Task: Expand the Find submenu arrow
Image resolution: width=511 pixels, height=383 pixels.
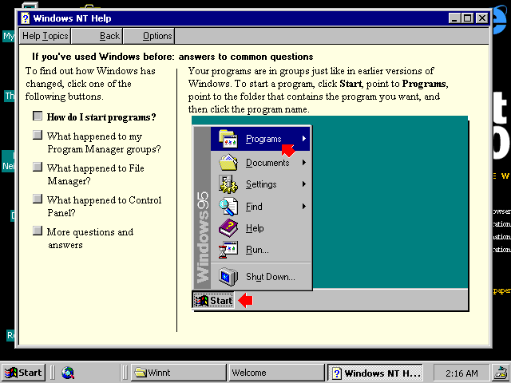Action: pos(303,206)
